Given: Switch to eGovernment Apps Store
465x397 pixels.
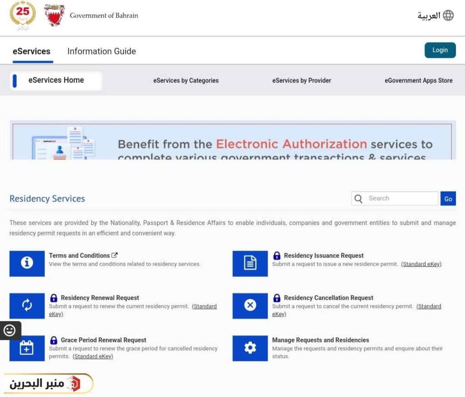Looking at the screenshot, I should click(418, 80).
